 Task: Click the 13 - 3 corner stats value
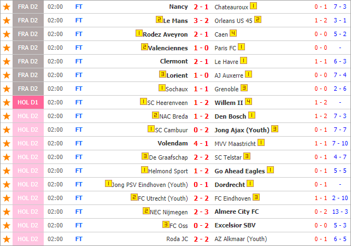click(340, 212)
